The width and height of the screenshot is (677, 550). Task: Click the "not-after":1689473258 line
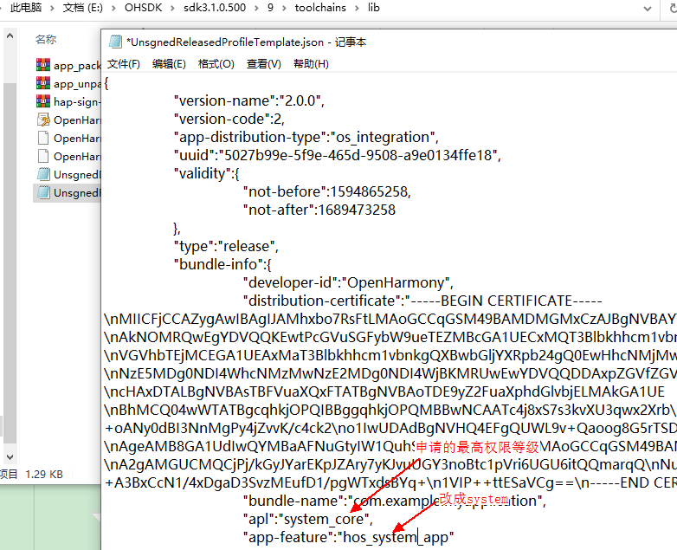319,210
